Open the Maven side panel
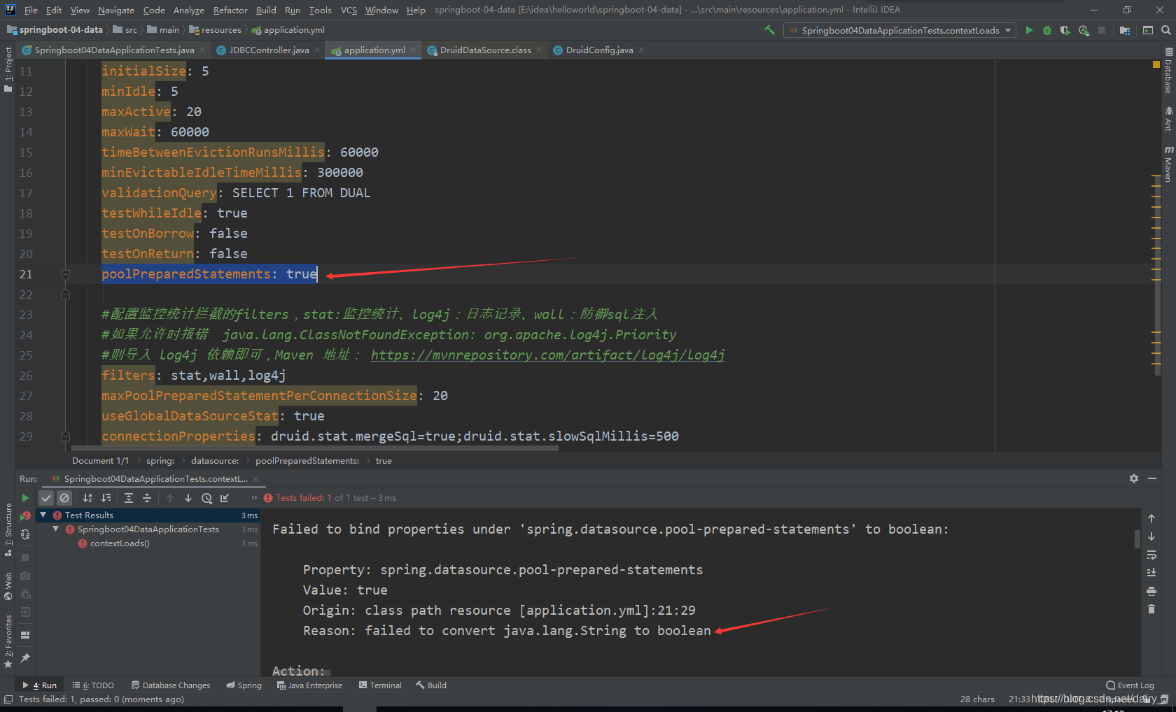 click(x=1168, y=164)
